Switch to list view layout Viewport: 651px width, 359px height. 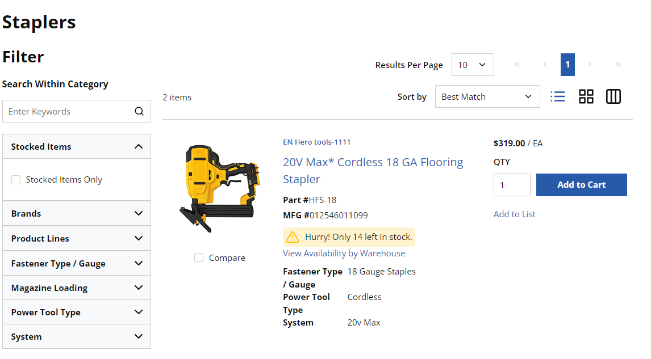[x=558, y=96]
